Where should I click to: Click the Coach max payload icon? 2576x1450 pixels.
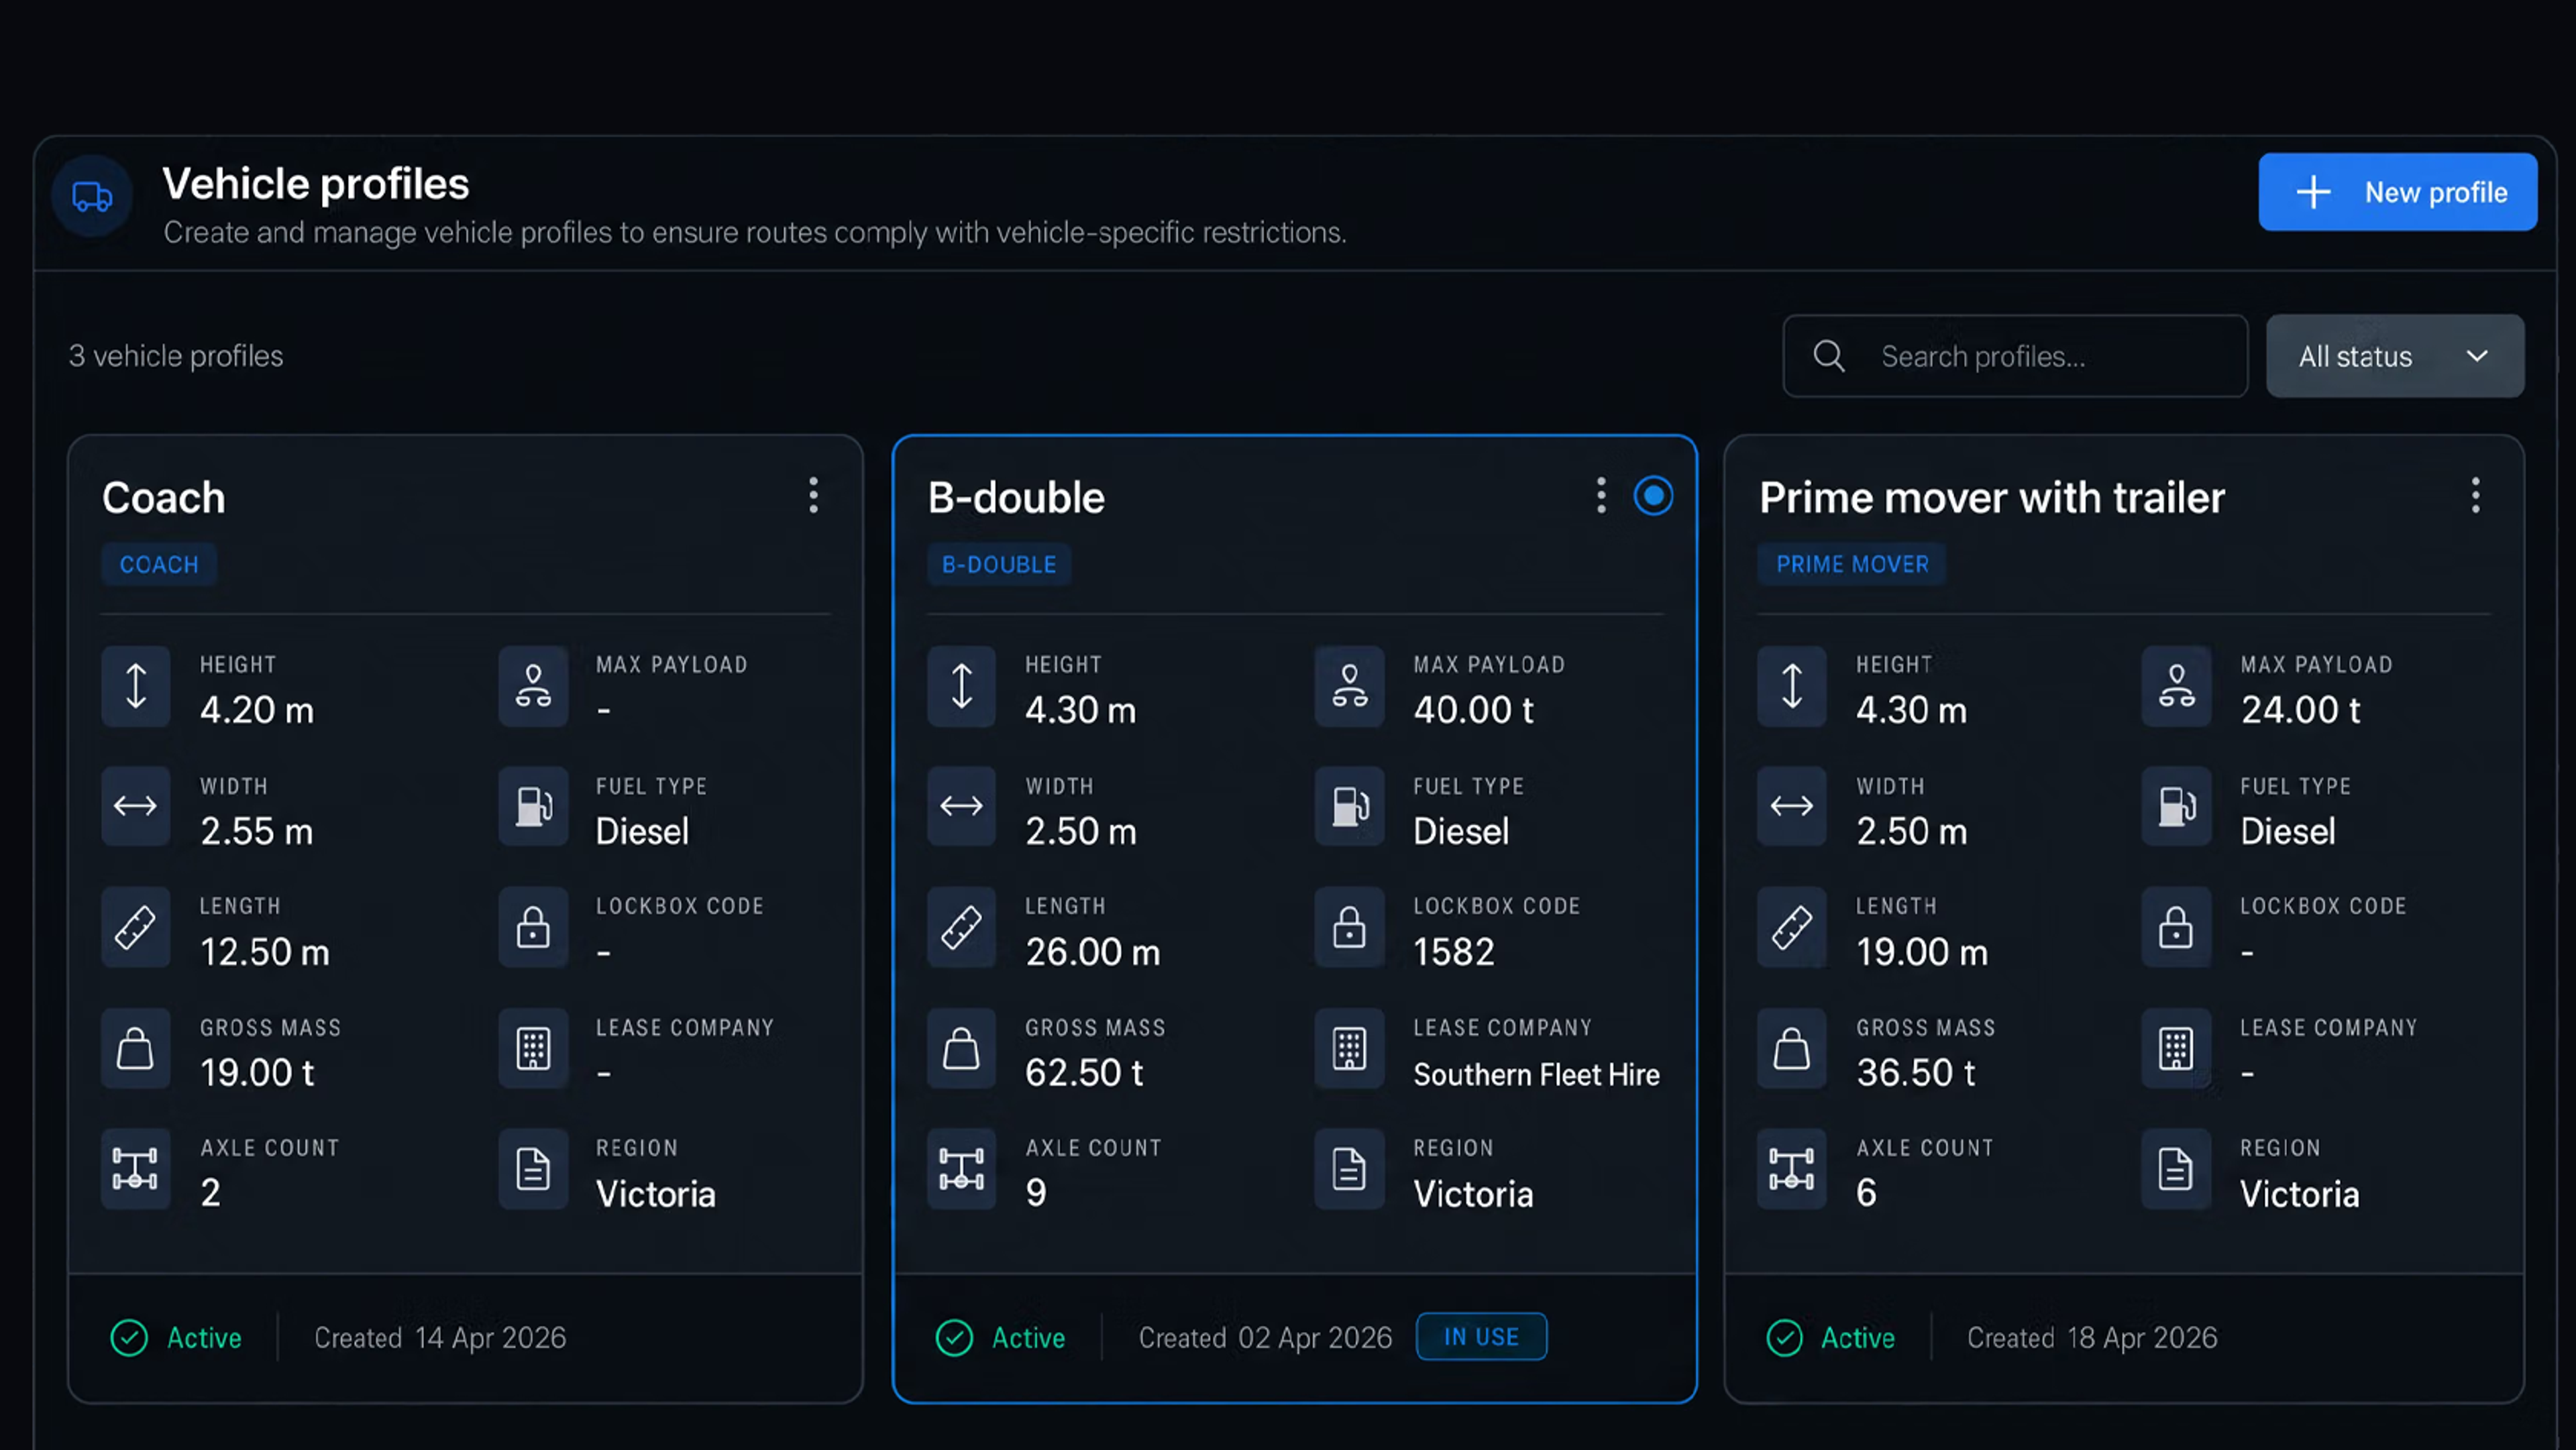[x=533, y=686]
